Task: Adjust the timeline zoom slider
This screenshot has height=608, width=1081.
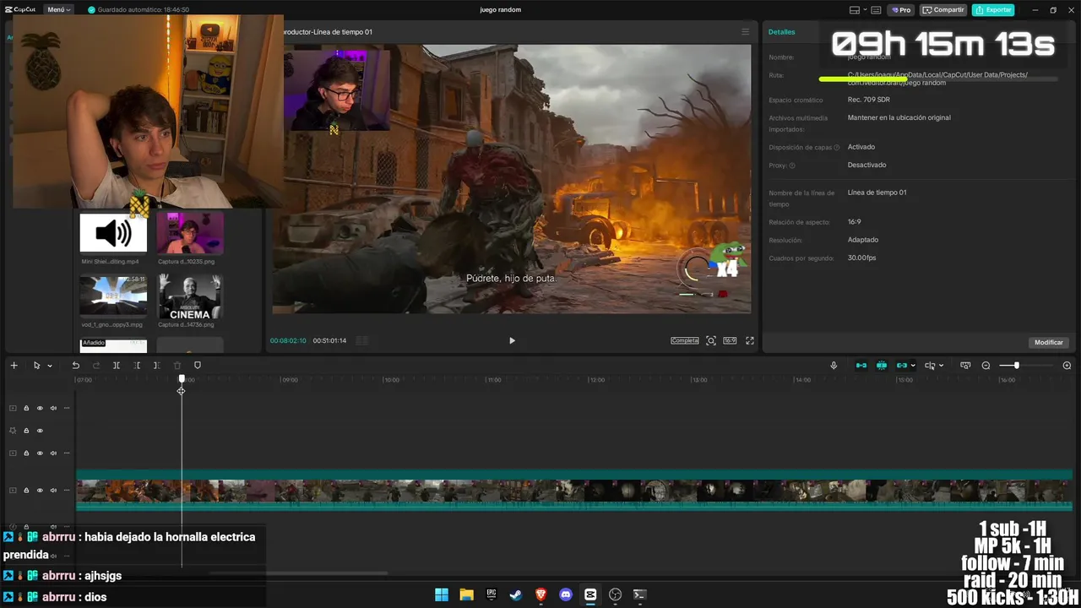Action: click(x=1016, y=366)
